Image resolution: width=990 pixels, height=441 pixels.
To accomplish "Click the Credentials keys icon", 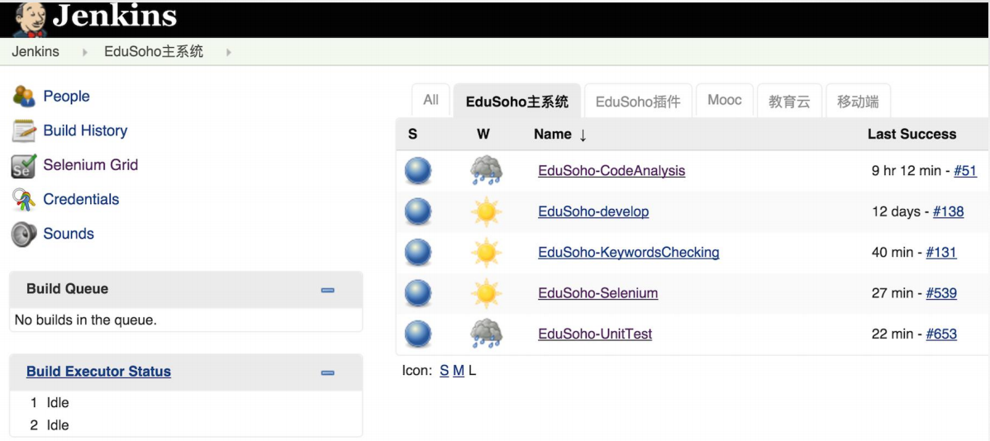I will [x=24, y=199].
